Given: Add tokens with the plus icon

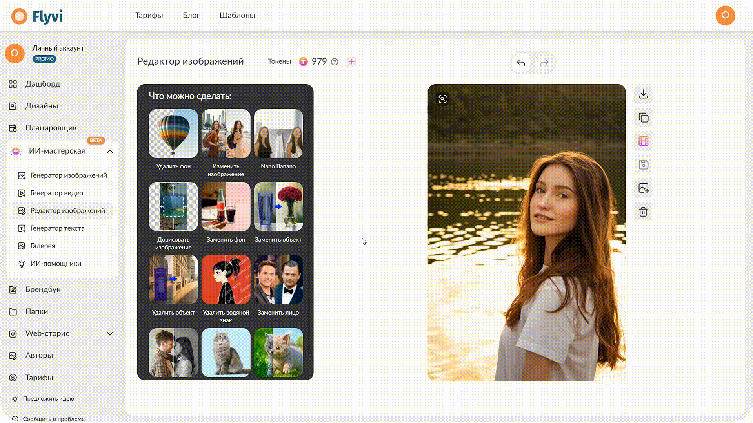Looking at the screenshot, I should pos(351,61).
